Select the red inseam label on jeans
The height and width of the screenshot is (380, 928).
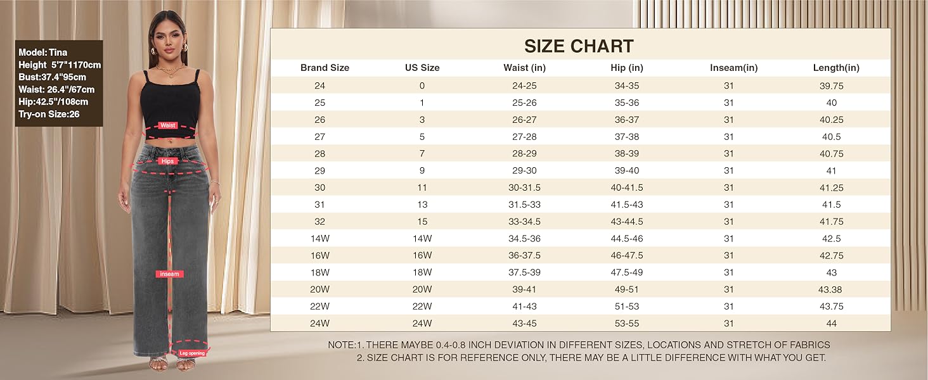click(169, 274)
